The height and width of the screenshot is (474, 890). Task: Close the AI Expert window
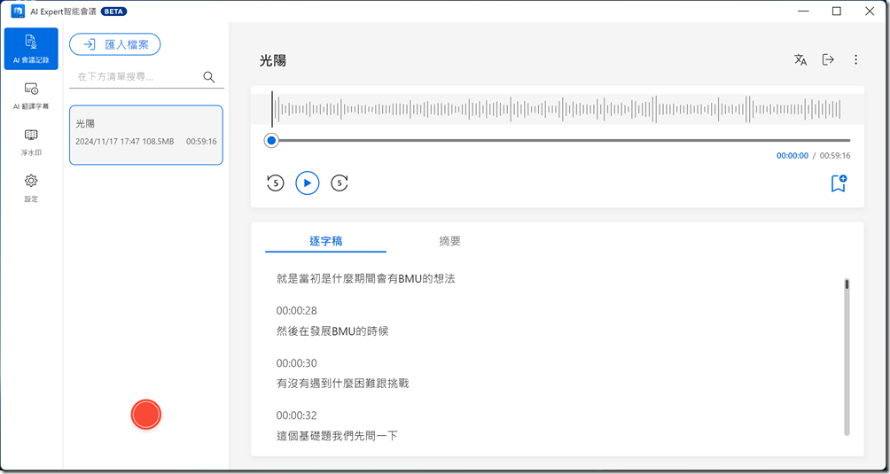point(870,12)
